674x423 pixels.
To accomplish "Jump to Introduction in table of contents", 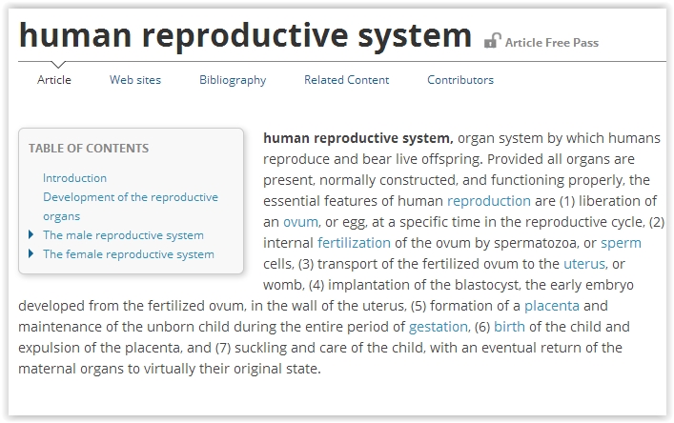I will tap(74, 178).
